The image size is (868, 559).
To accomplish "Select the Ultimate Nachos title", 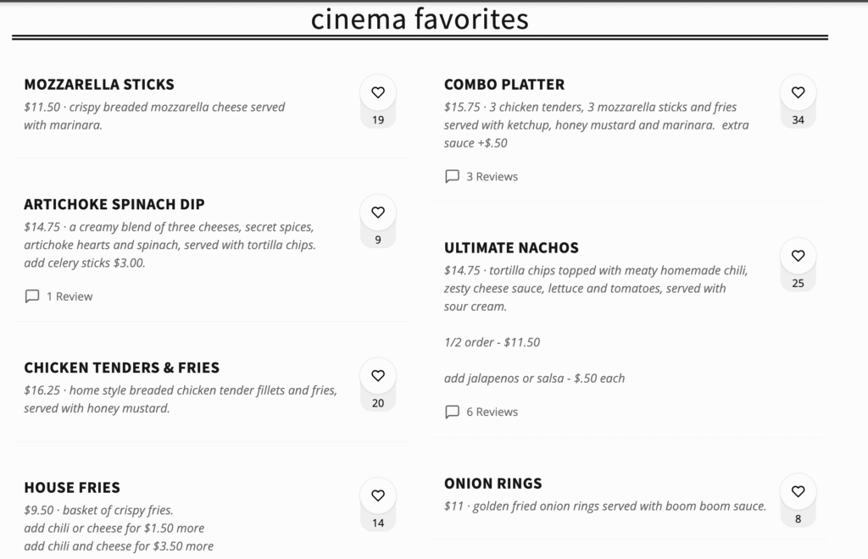I will tap(511, 248).
